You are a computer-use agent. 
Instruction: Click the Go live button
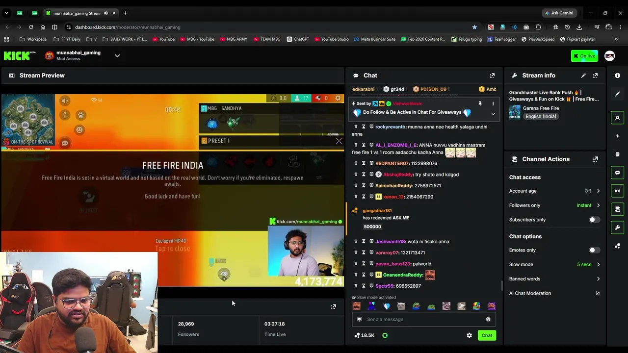point(584,56)
